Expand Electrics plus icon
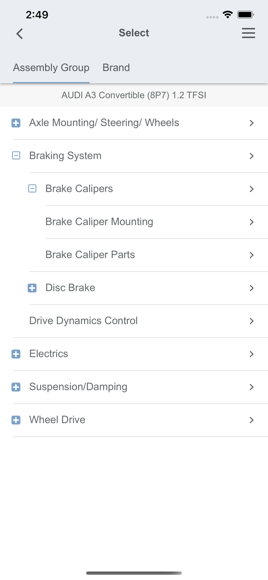The image size is (268, 580). [x=16, y=354]
